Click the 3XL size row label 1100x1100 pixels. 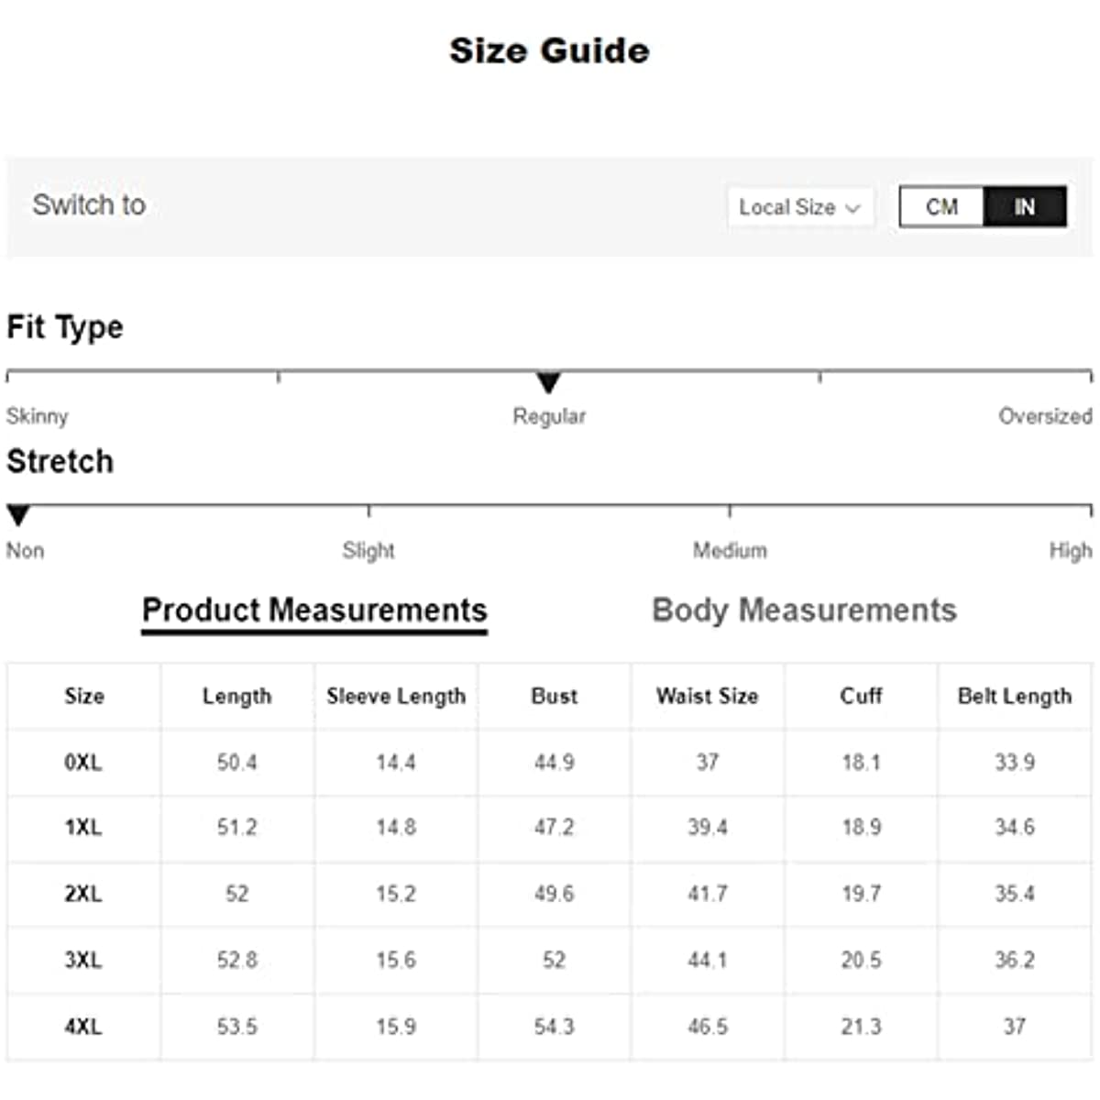[83, 960]
